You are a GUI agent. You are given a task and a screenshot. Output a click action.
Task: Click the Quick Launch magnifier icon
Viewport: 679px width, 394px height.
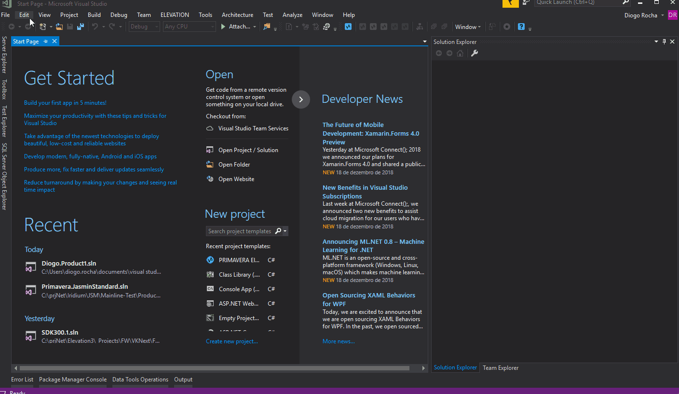(x=626, y=2)
